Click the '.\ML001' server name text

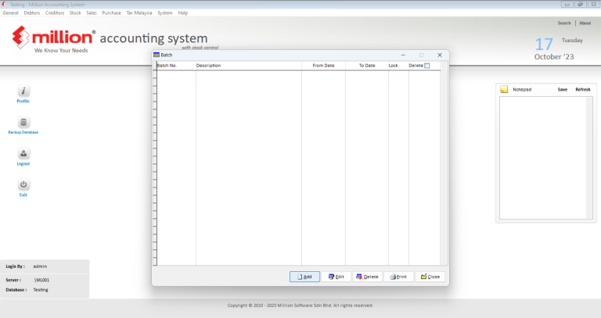pos(41,280)
